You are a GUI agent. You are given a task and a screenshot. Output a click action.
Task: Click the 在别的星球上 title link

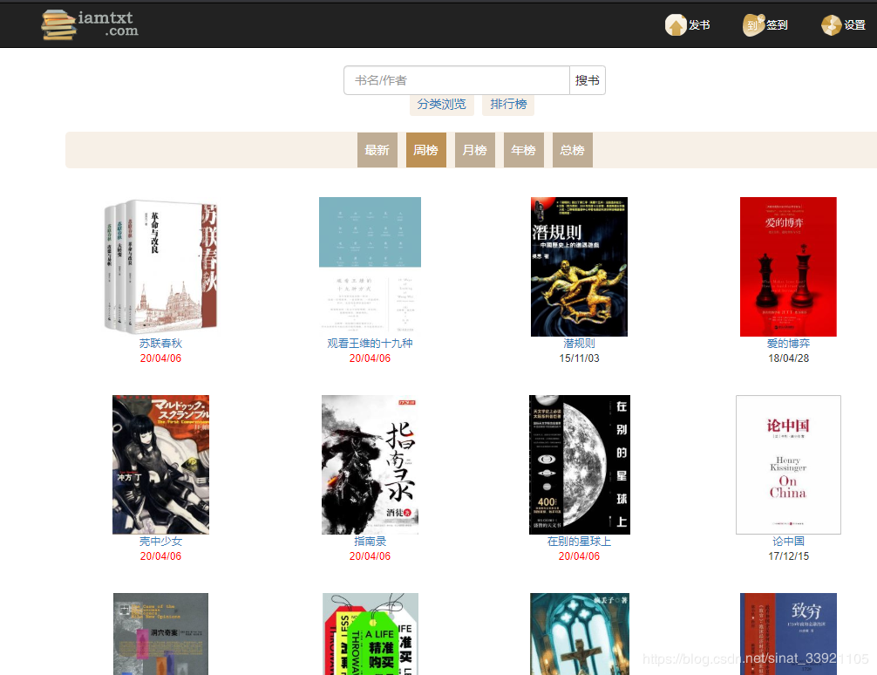pyautogui.click(x=579, y=542)
